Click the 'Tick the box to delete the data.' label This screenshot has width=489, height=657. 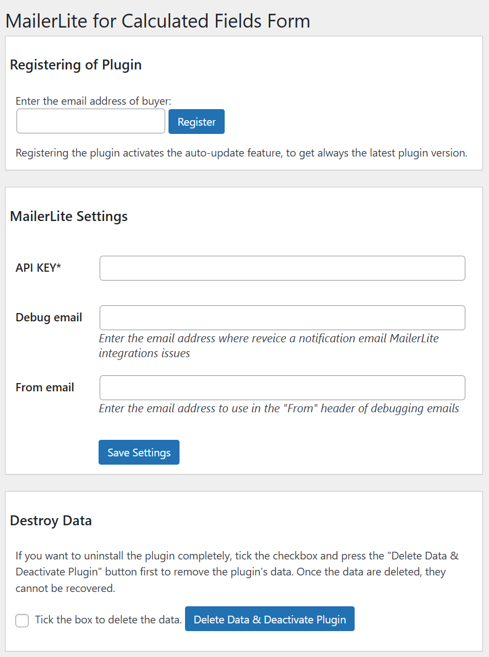coord(108,620)
